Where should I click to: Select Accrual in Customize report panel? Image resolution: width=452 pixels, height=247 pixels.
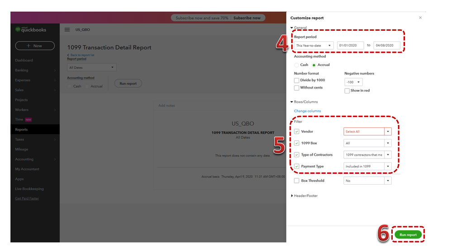pos(314,65)
